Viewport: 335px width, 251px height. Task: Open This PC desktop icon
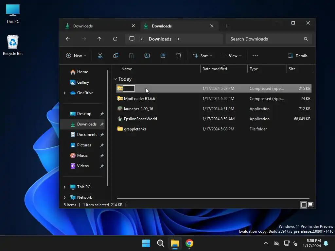click(13, 13)
